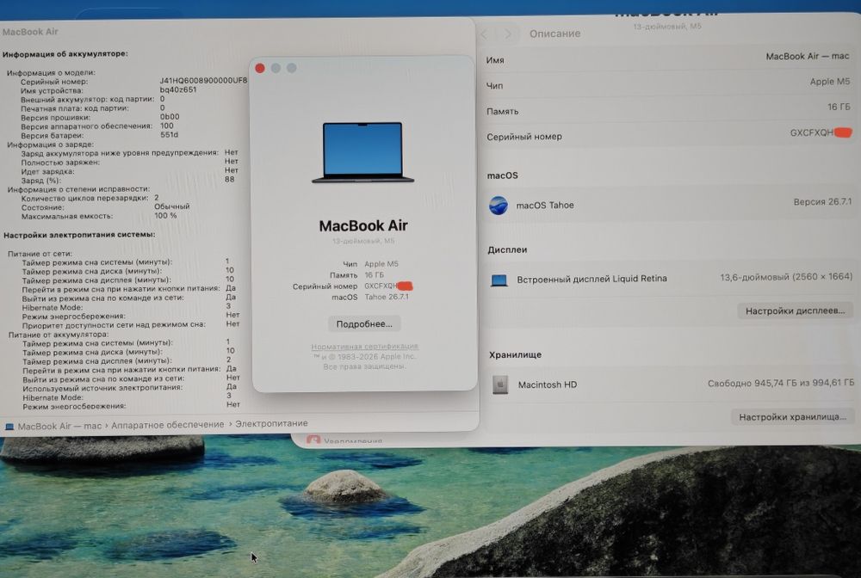Click 'Apple M5' chip value in About window
Viewport: 861px width, 578px height.
pos(381,264)
